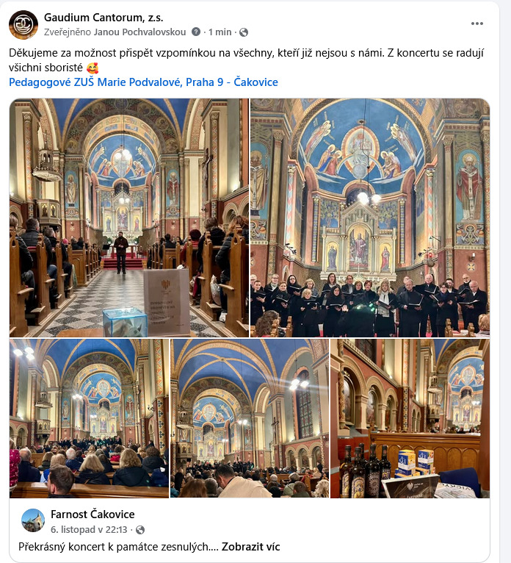Click the question mark info icon

196,32
